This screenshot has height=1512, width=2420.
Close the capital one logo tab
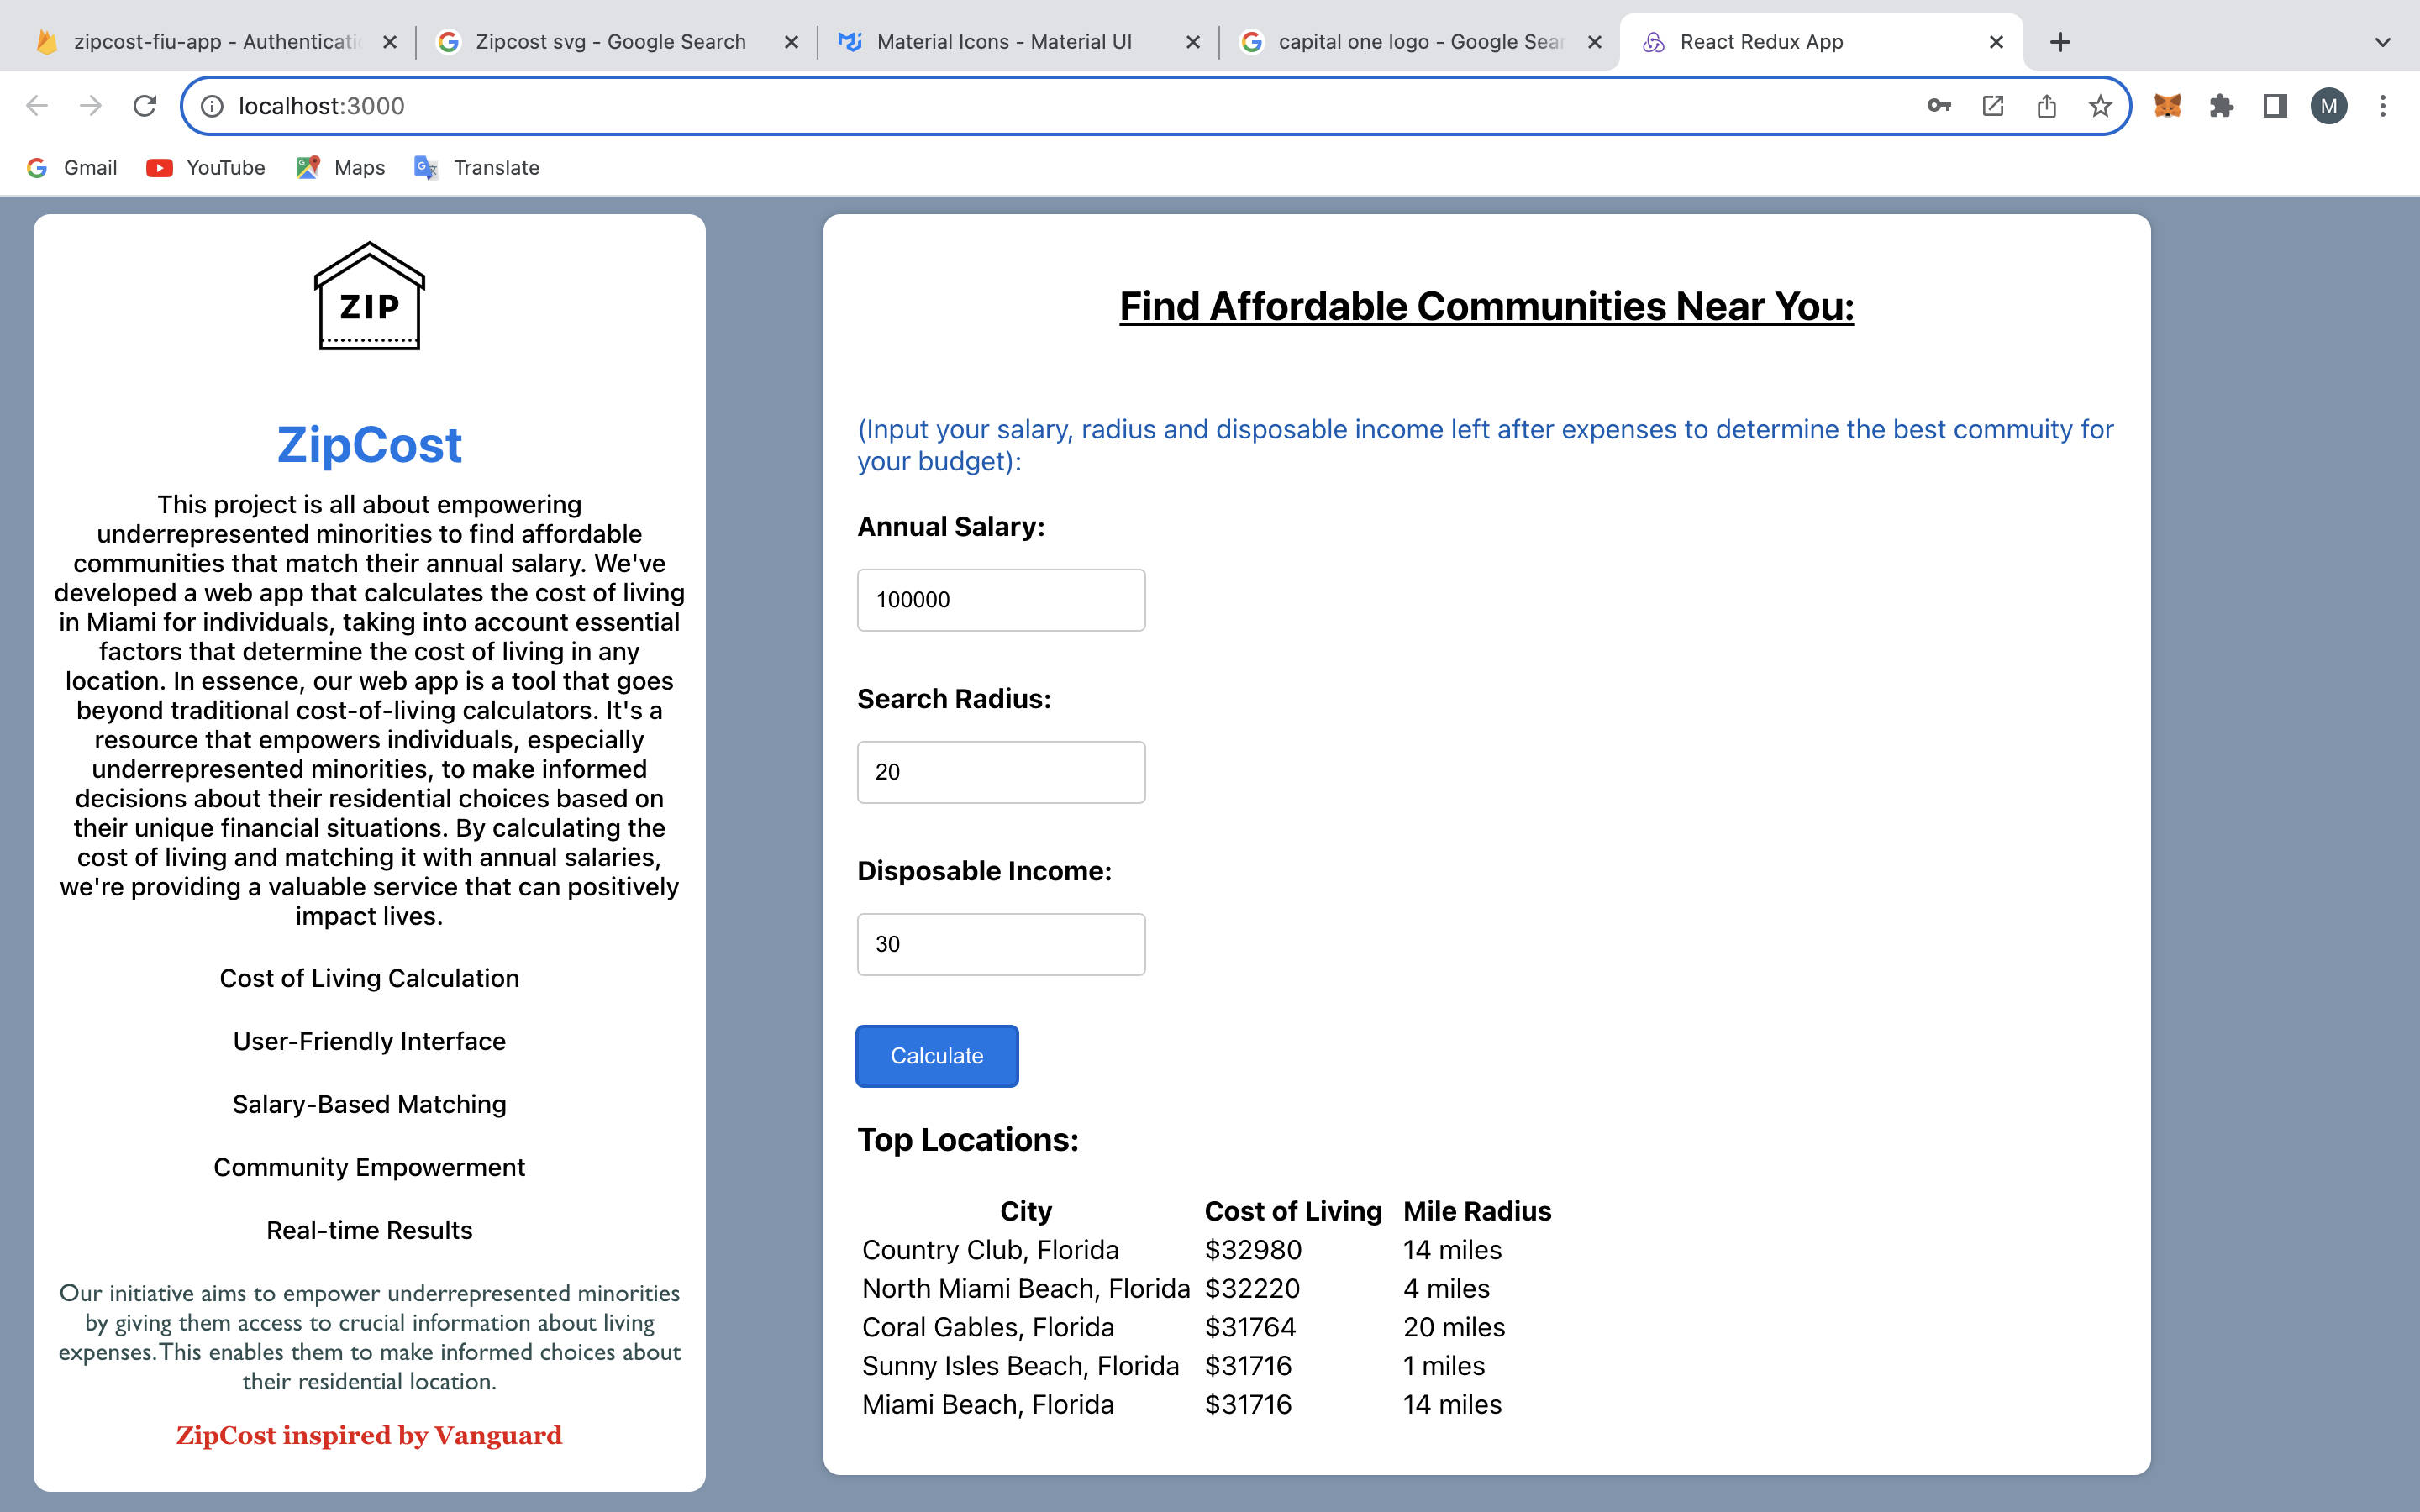pos(1595,42)
